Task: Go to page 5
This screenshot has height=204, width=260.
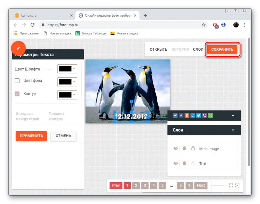Action: 162,185
